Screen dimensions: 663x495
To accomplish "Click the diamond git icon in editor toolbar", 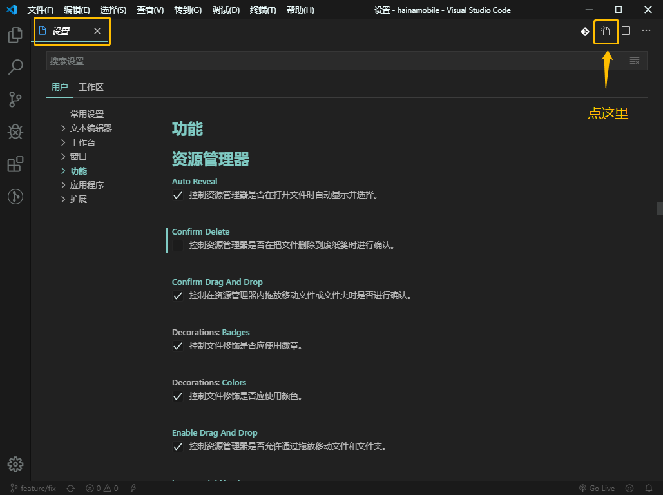I will pyautogui.click(x=585, y=32).
